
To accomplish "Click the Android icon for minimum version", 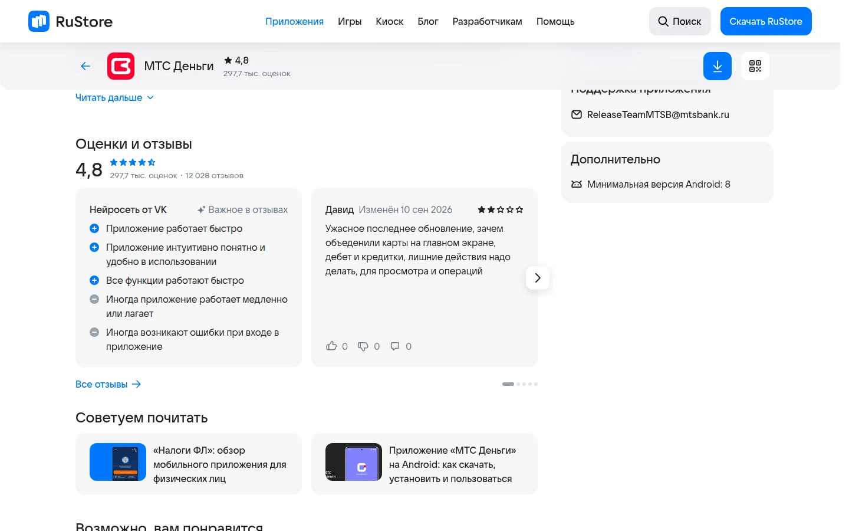I will click(577, 184).
